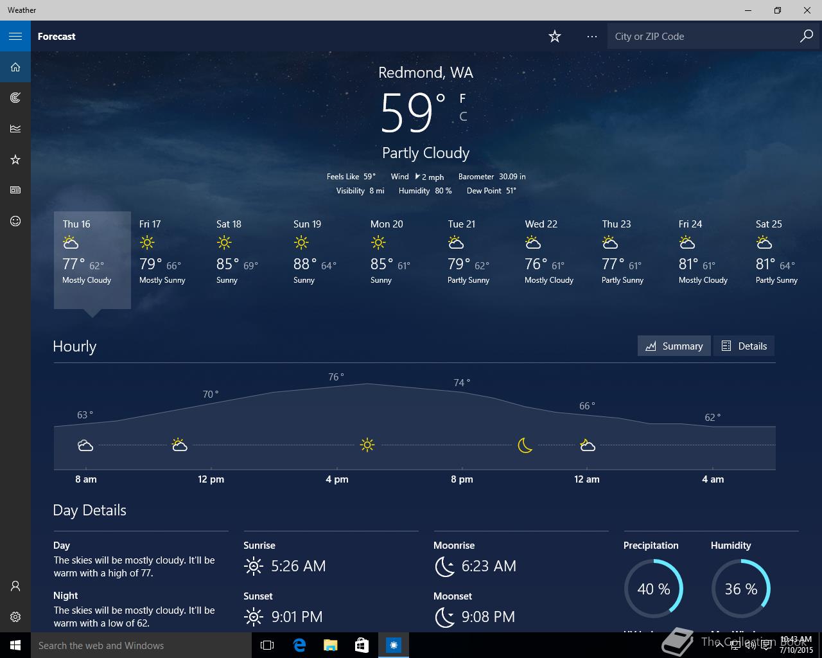The width and height of the screenshot is (822, 658).
Task: Open Places star icon in sidebar
Action: coord(15,159)
